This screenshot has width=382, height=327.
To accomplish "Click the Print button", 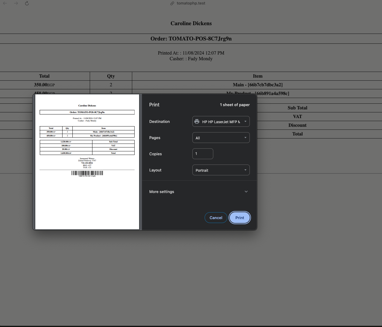I will point(240,218).
